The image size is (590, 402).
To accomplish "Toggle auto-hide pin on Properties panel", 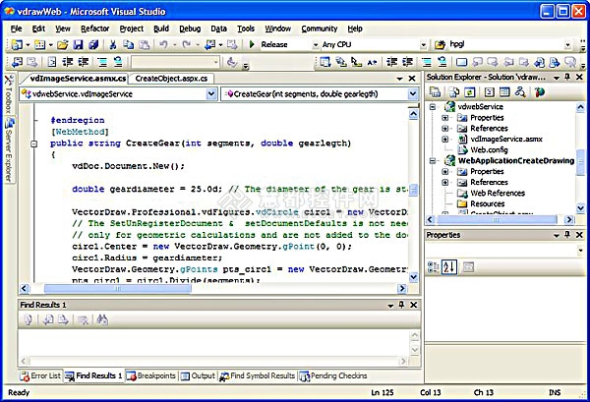I will [567, 235].
